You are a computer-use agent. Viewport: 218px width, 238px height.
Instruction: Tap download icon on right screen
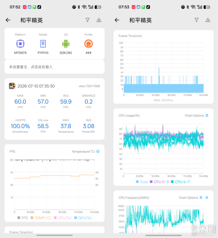208,20
